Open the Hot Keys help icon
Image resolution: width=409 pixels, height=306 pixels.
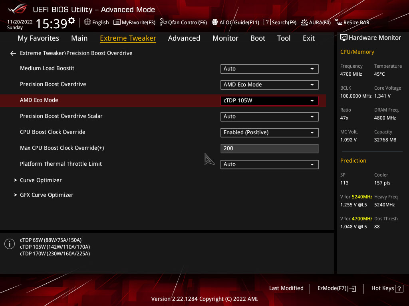click(399, 288)
